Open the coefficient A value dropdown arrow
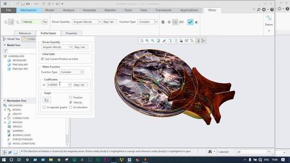This screenshot has height=163, width=290. 70,85
